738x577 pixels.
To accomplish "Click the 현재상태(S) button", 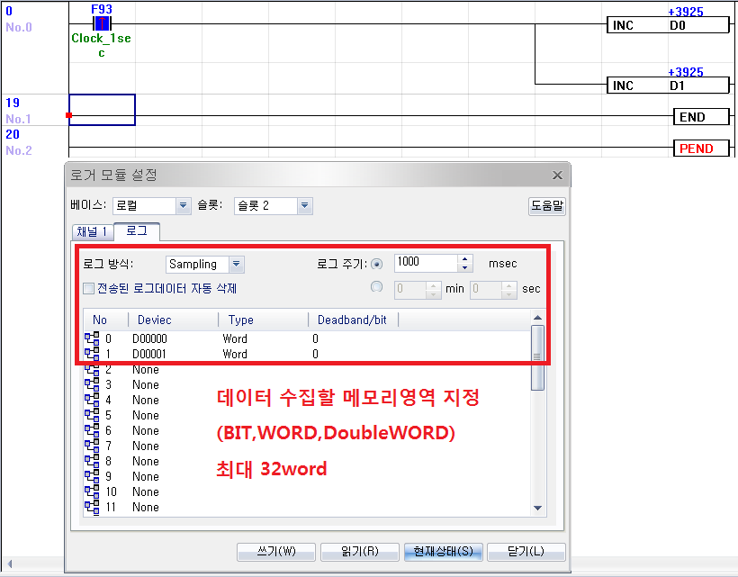I will 443,552.
